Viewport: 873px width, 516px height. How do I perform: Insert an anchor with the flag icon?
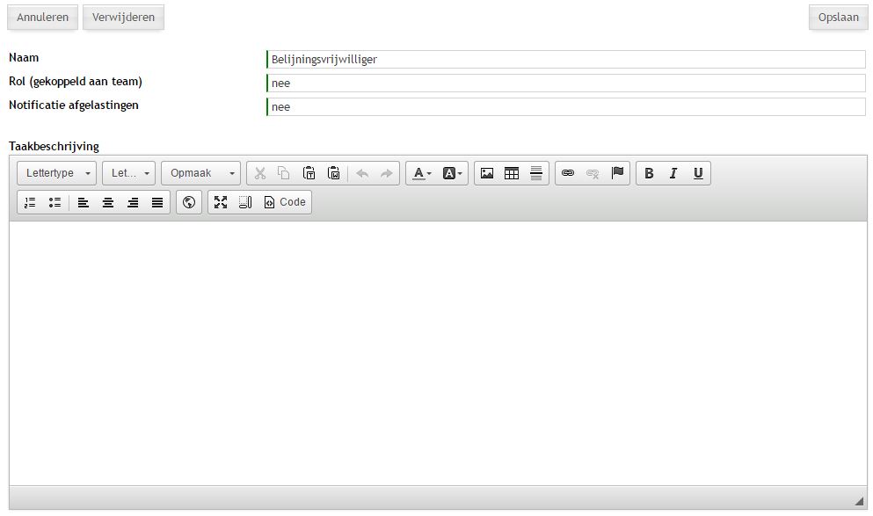click(x=617, y=173)
